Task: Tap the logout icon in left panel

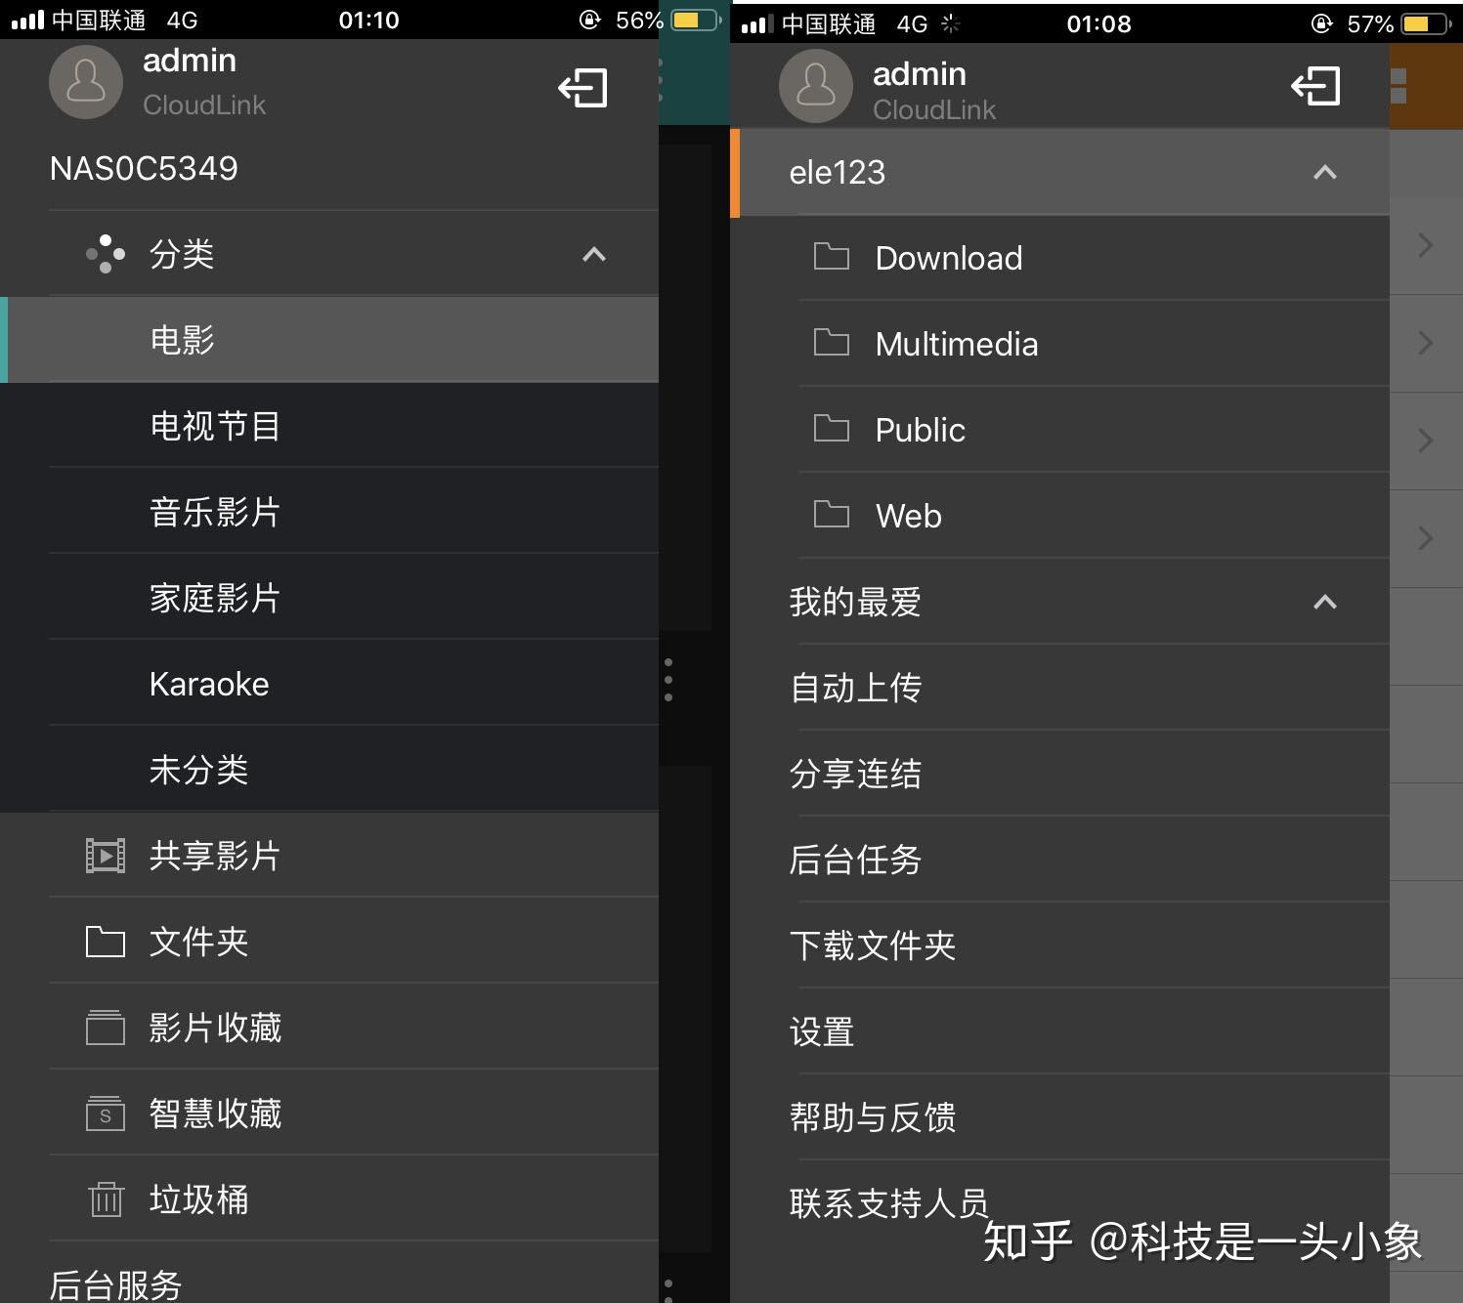Action: point(583,87)
